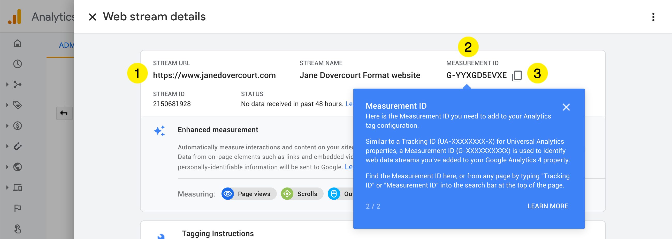Click the back arrow button in Admin
The height and width of the screenshot is (239, 672).
[64, 113]
